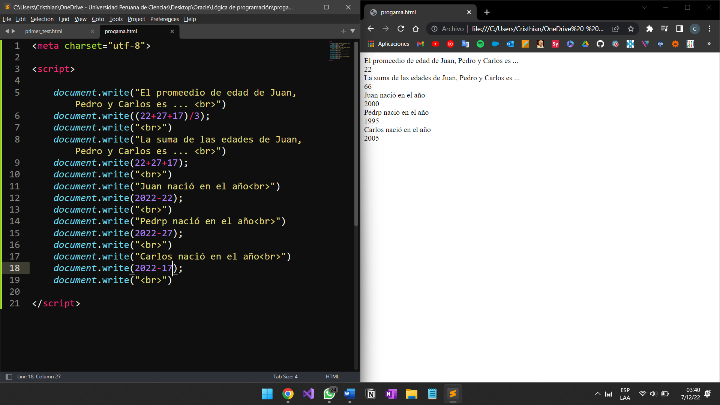Open the 03:40 clock and calendar
The width and height of the screenshot is (720, 405).
(690, 394)
